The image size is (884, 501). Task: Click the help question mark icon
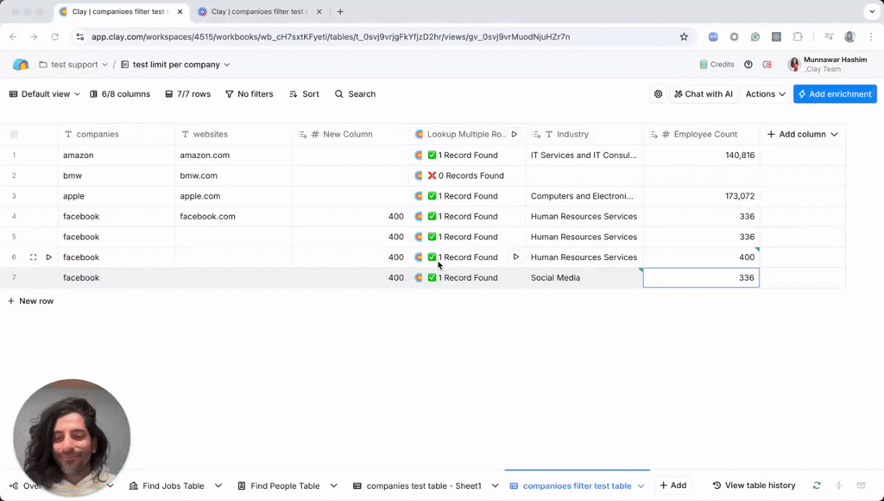pyautogui.click(x=748, y=65)
